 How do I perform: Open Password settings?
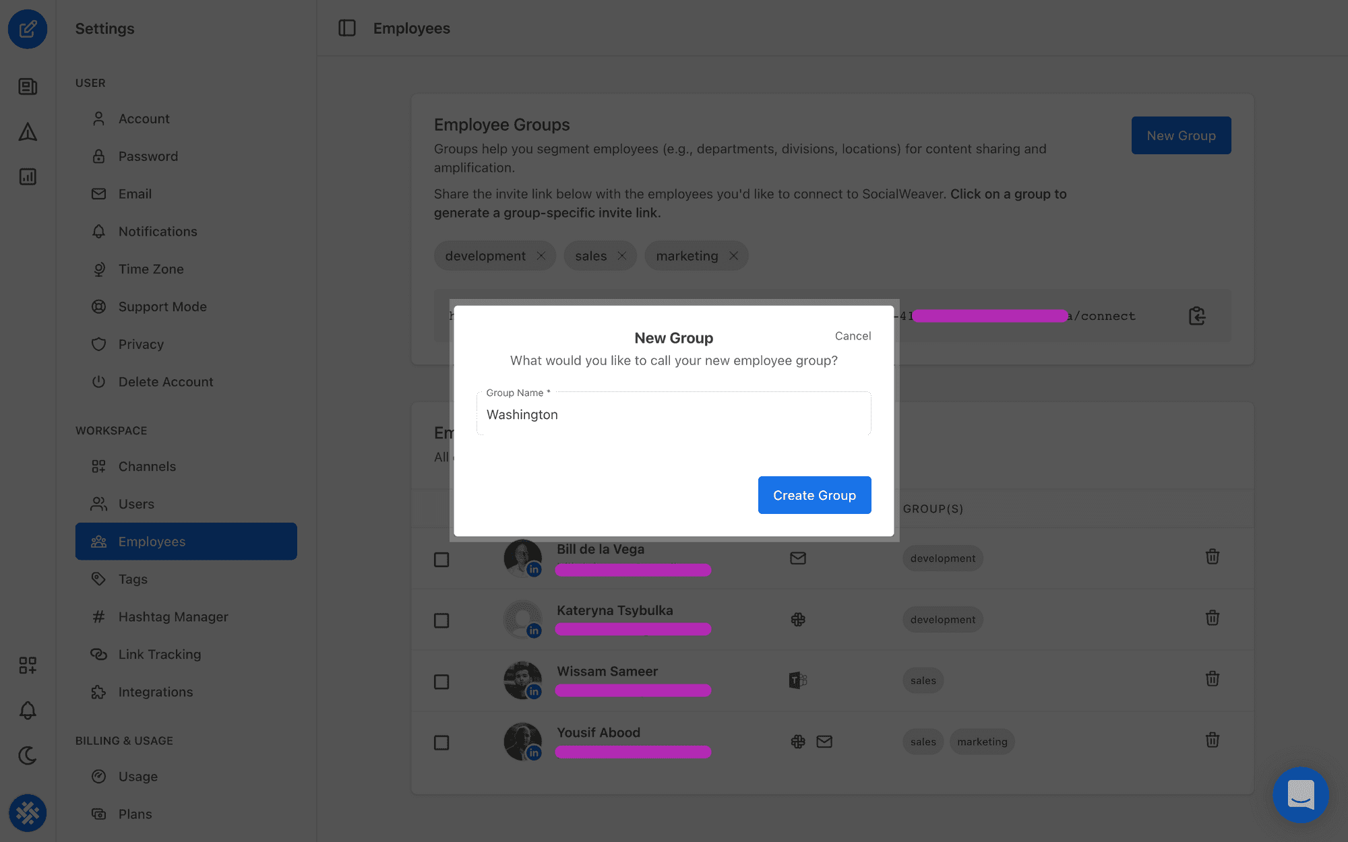tap(186, 156)
